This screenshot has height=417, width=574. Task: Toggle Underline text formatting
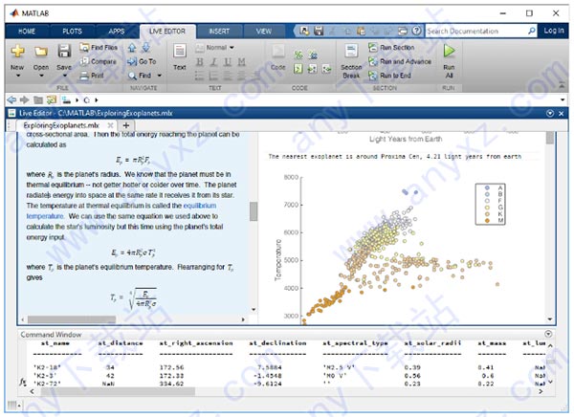click(x=228, y=62)
